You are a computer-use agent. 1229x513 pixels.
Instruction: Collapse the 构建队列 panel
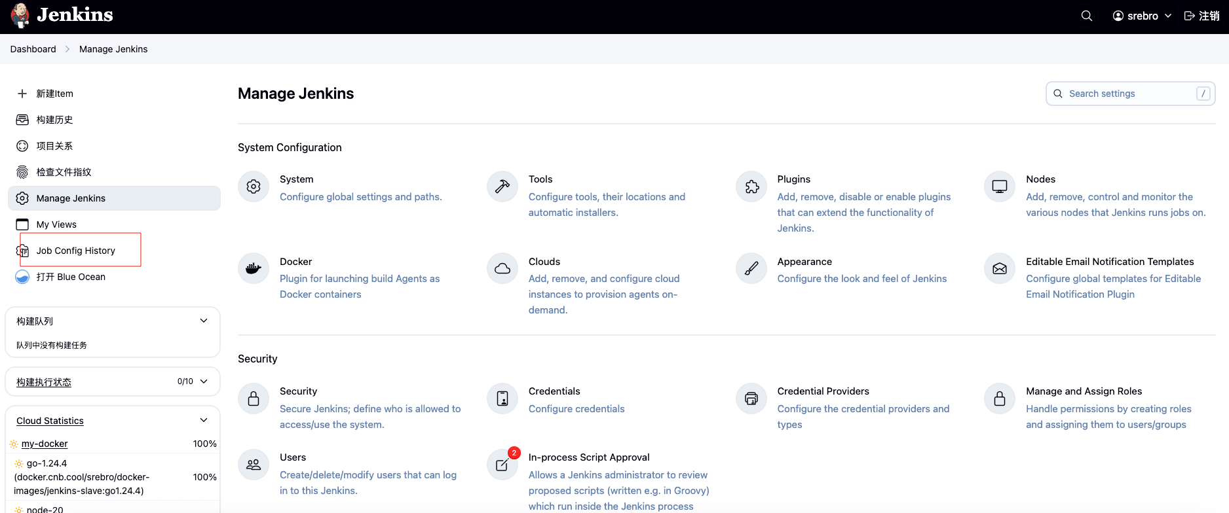pos(204,321)
